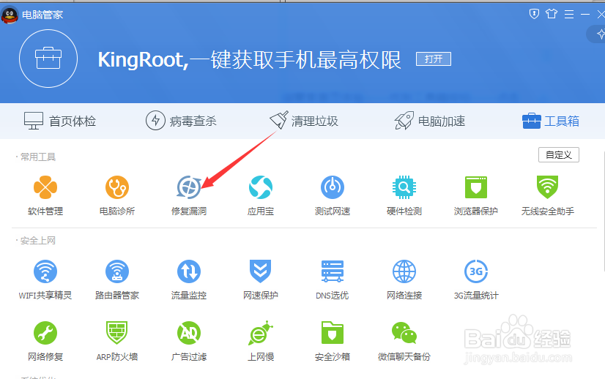The height and width of the screenshot is (379, 605).
Task: Click the 自定义 customize button
Action: pos(559,155)
